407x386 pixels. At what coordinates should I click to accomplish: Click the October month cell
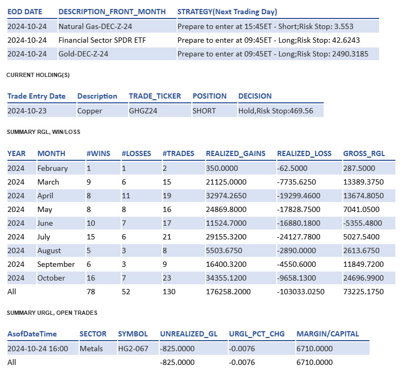(x=51, y=278)
